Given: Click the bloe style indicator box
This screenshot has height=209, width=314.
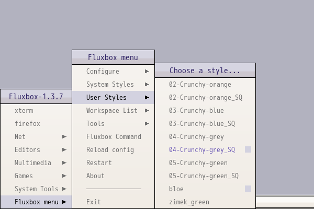Looking at the screenshot, I should pos(248,189).
